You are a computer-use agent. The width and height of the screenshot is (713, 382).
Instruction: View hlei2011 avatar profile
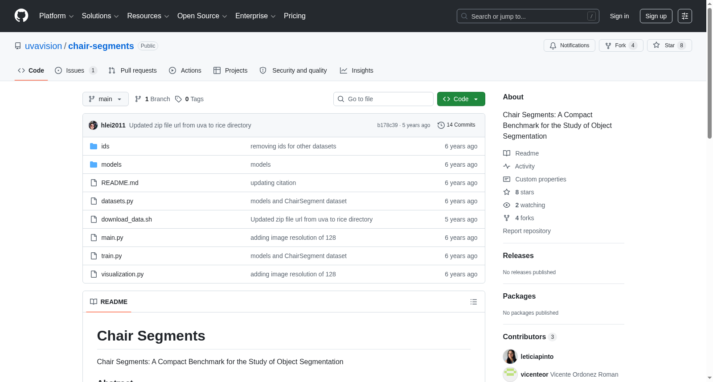pyautogui.click(x=93, y=125)
